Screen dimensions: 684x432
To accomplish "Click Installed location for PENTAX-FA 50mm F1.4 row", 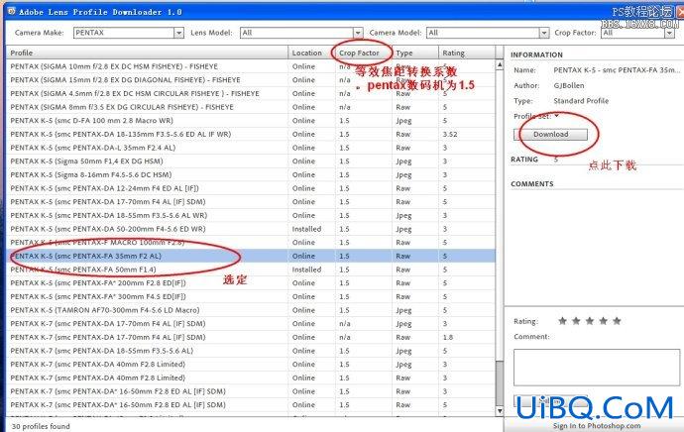I will [306, 270].
